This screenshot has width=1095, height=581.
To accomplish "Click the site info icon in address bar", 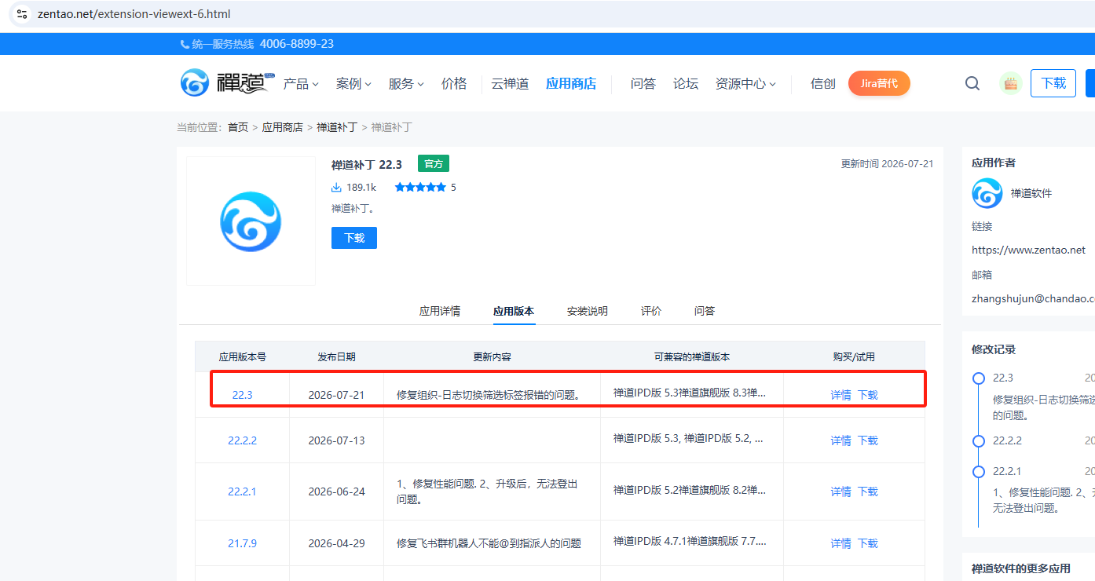I will pyautogui.click(x=22, y=14).
